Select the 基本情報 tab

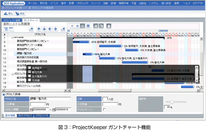point(10,116)
